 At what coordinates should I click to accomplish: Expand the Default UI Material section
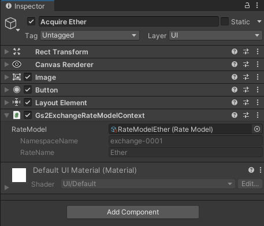6,187
